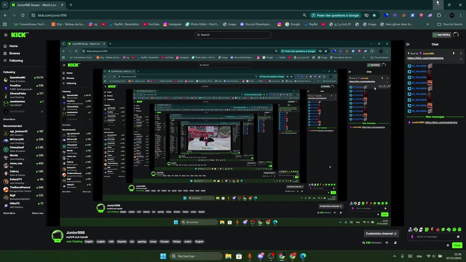
Task: Jump to New messages in chat
Action: [x=435, y=117]
